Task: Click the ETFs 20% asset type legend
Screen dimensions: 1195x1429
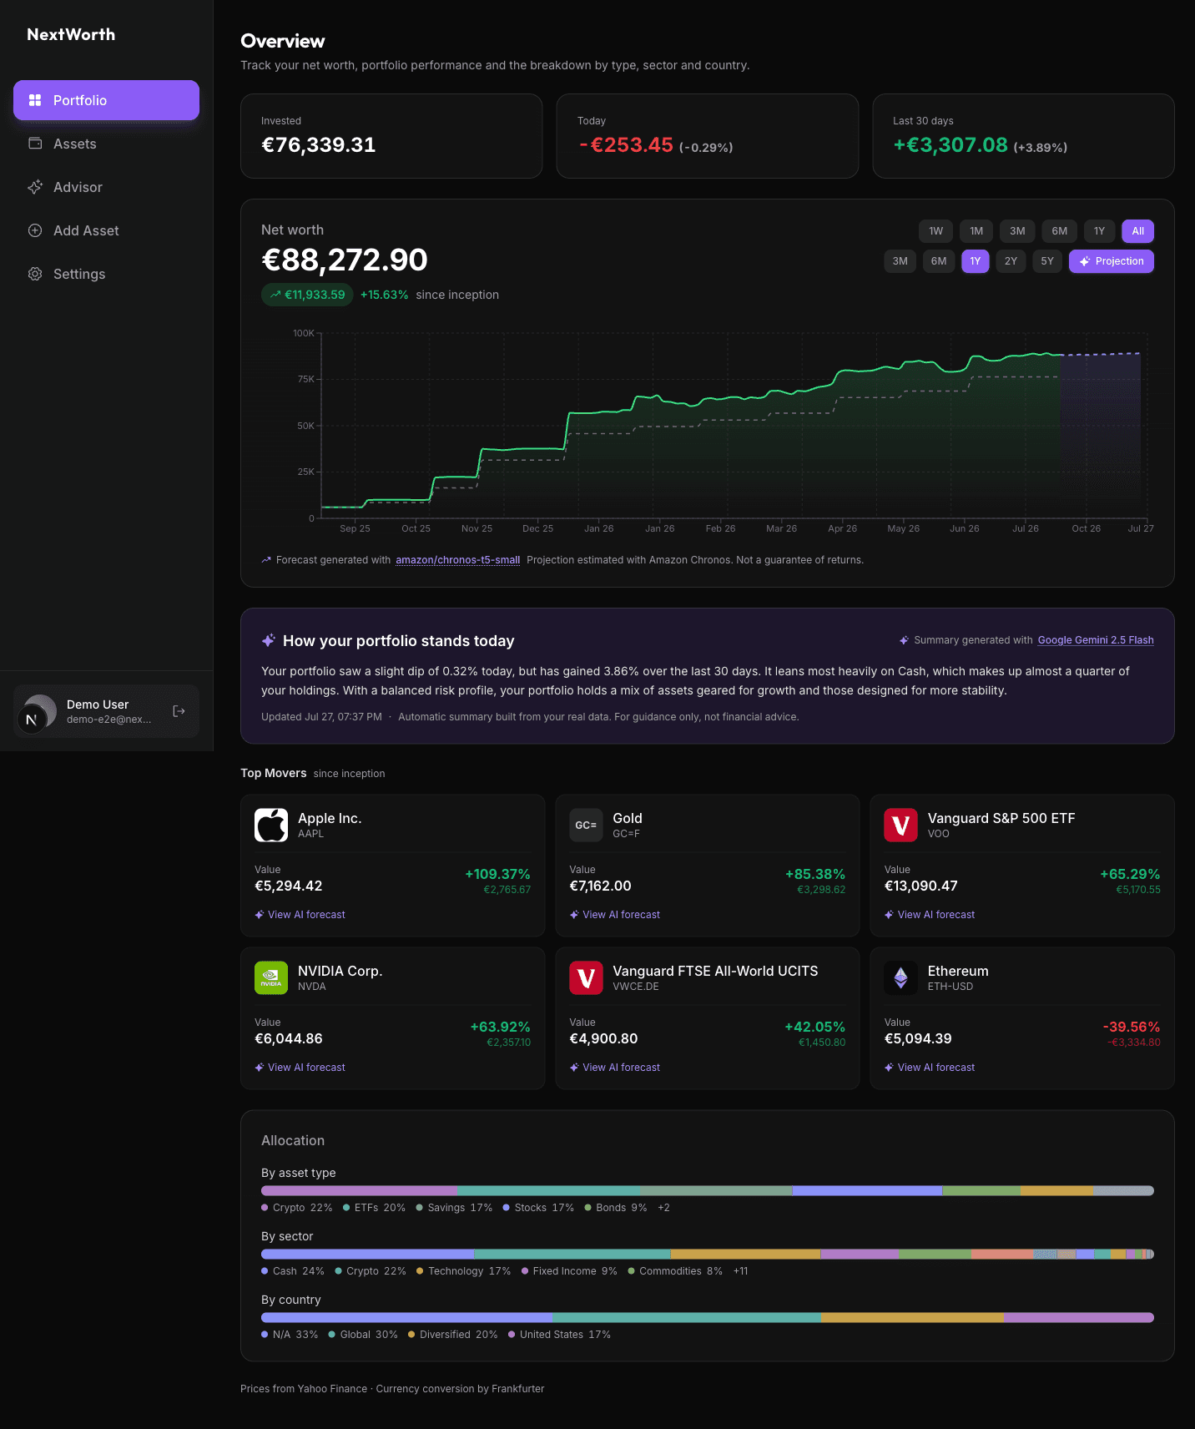Action: tap(374, 1208)
